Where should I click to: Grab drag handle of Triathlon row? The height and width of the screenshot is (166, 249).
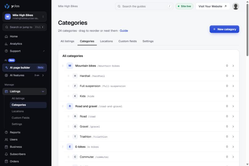click(68, 137)
